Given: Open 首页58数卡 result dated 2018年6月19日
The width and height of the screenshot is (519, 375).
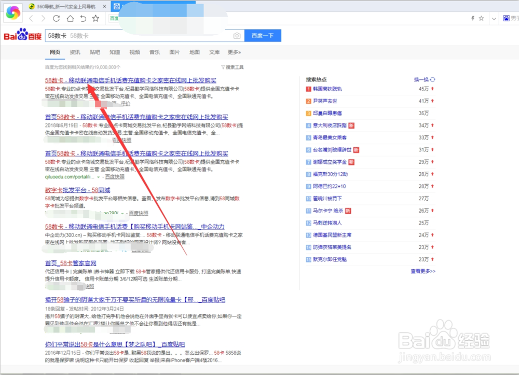Looking at the screenshot, I should click(x=136, y=117).
